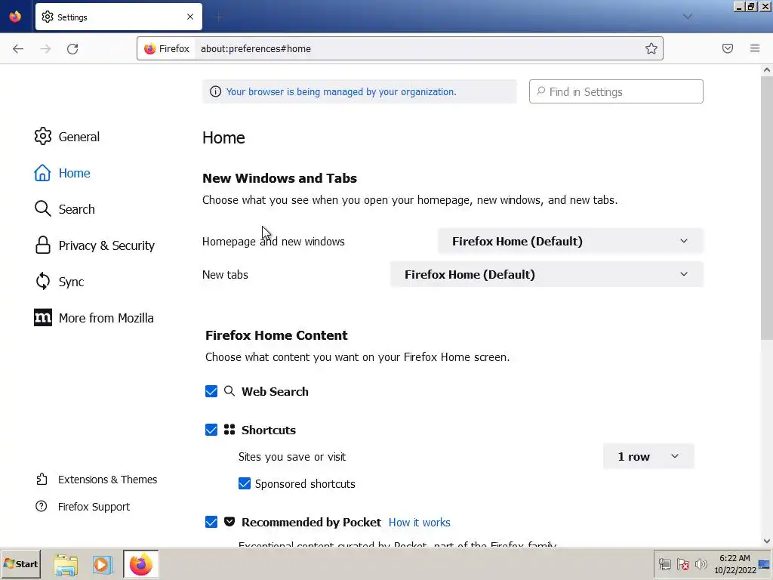Screen dimensions: 773x580
Task: Click the List all tabs chevron
Action: tap(687, 17)
